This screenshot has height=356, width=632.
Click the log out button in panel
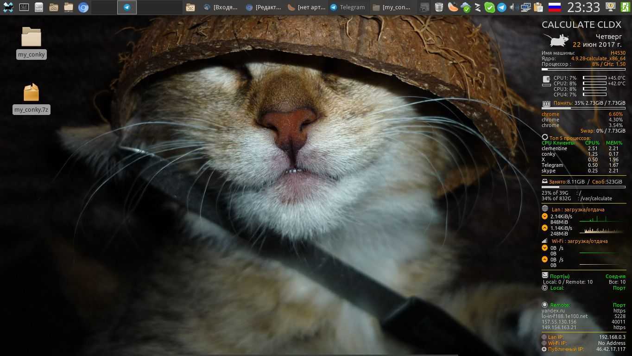click(625, 7)
